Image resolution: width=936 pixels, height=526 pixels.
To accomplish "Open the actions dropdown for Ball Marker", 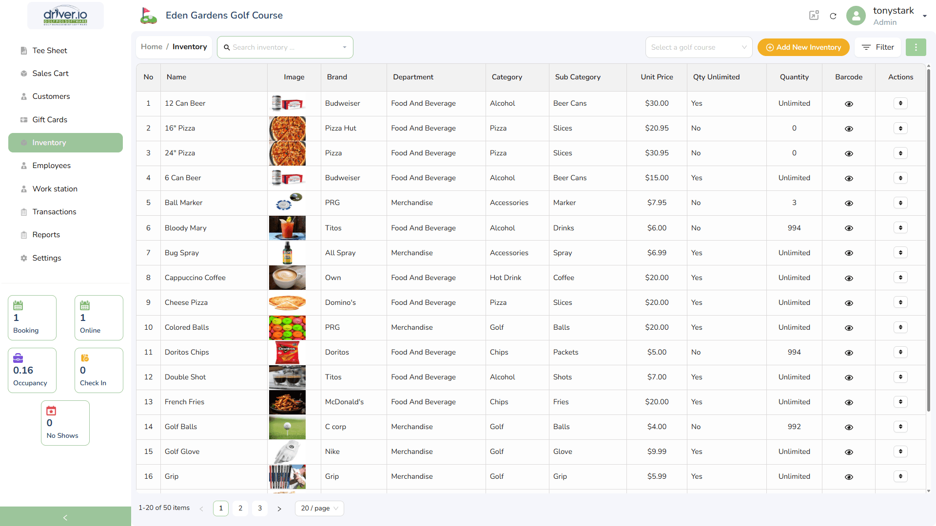I will [900, 203].
